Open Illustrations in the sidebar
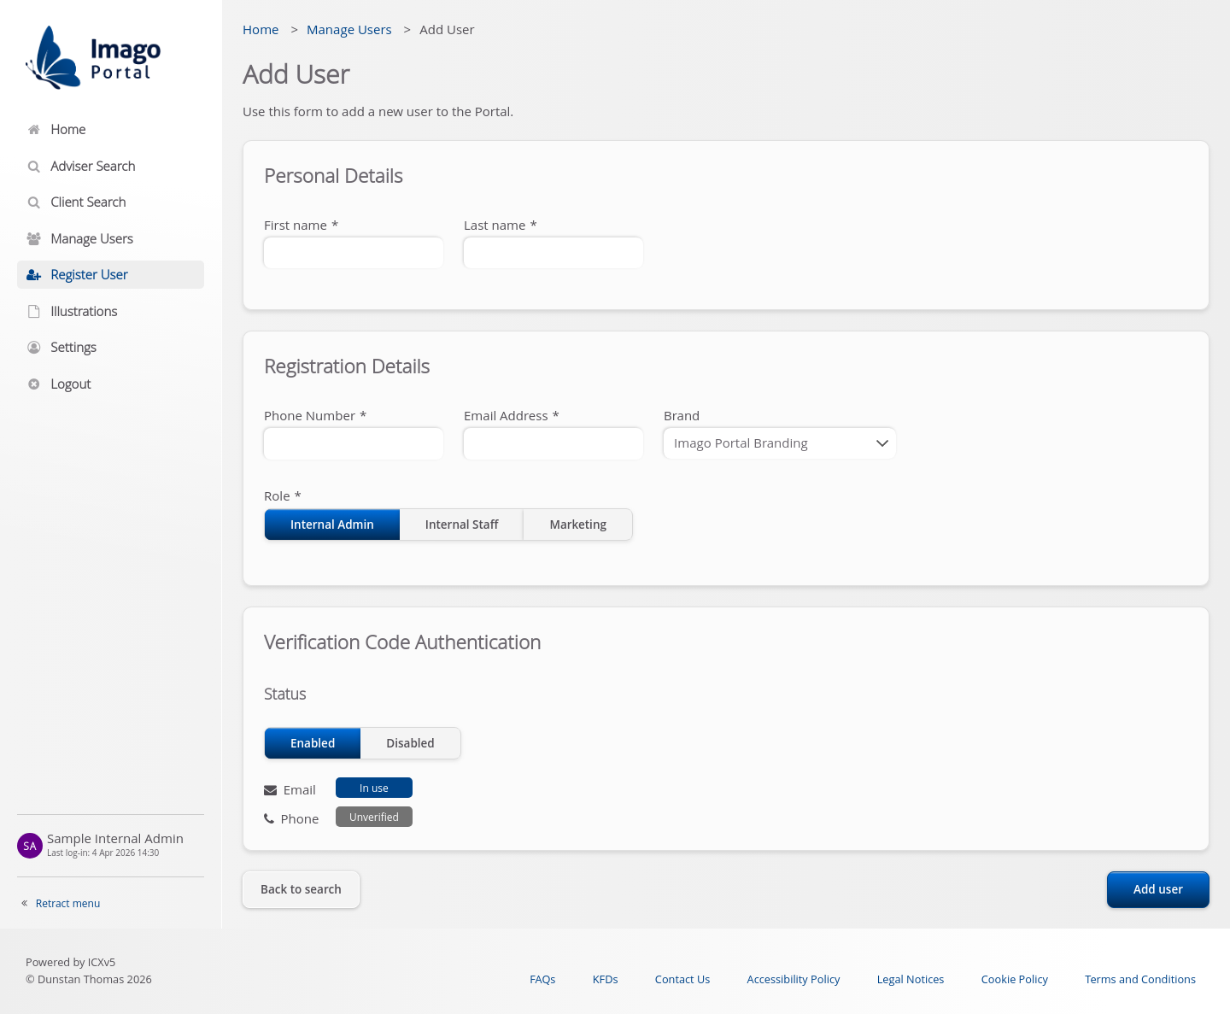 pos(110,312)
